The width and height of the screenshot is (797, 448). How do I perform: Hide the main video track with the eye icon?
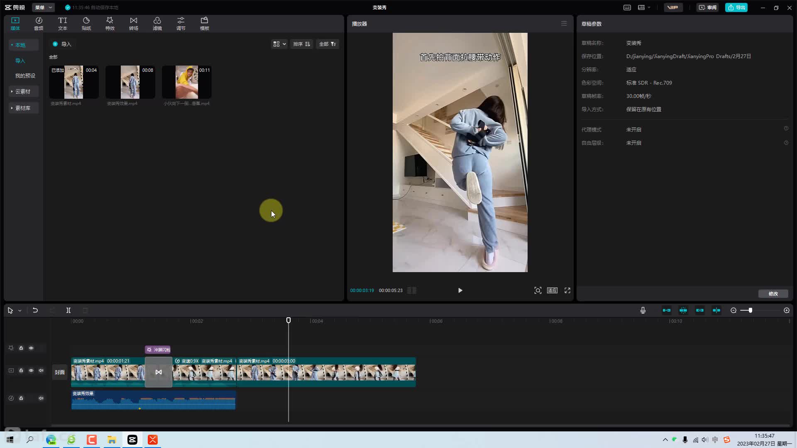click(x=31, y=370)
